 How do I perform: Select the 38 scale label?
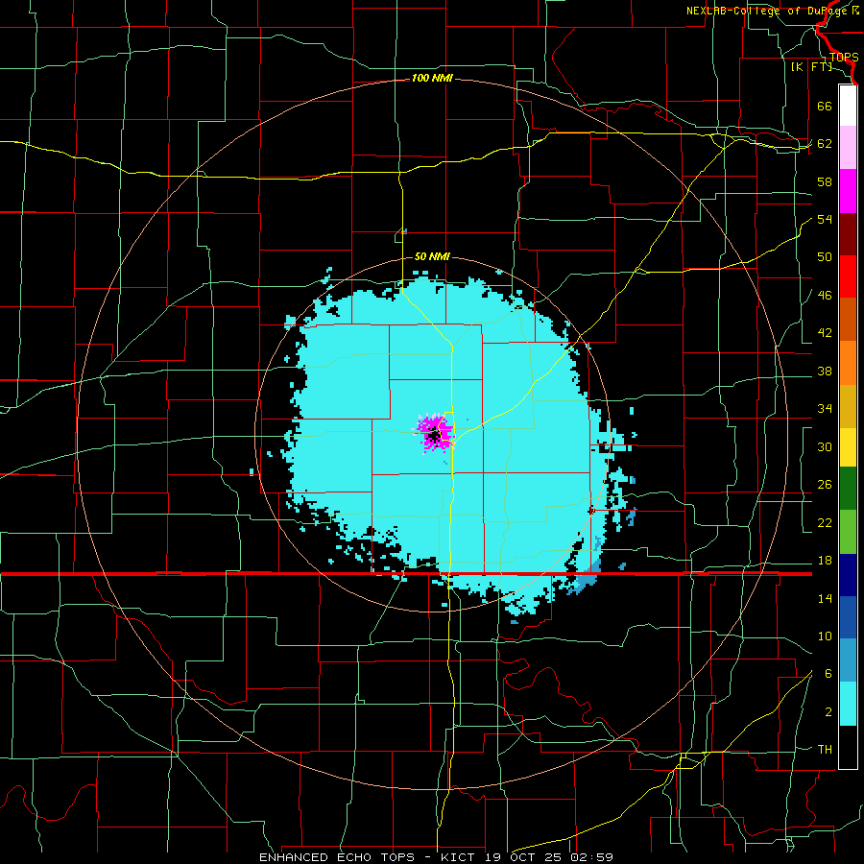(825, 371)
